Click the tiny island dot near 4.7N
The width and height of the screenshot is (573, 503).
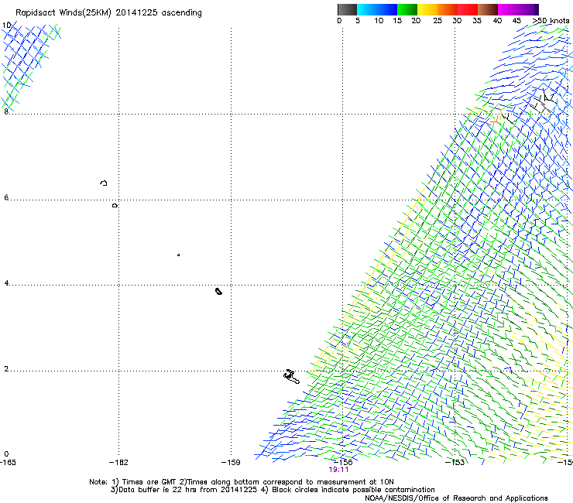[x=178, y=255]
